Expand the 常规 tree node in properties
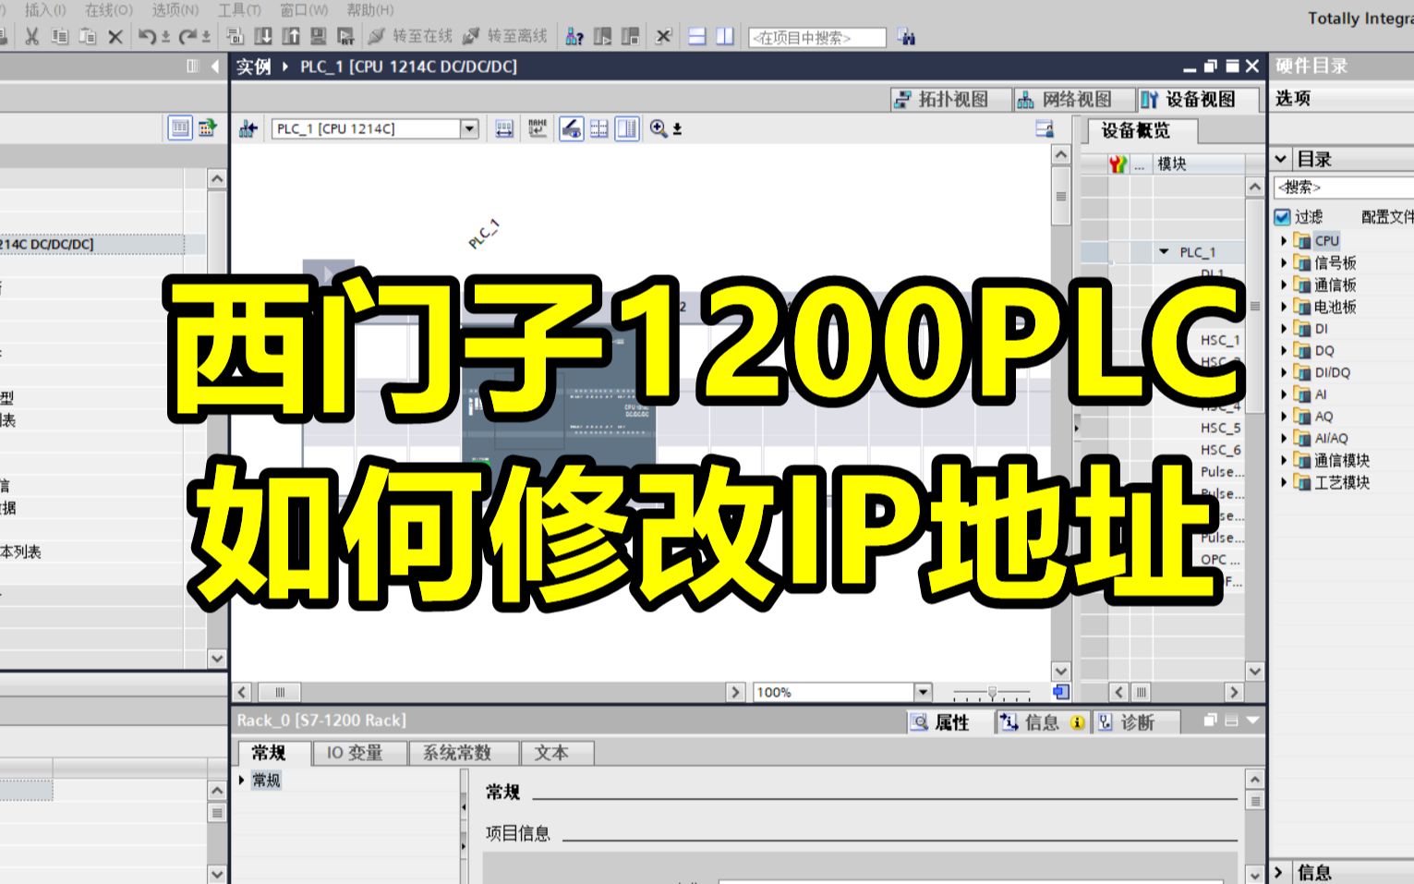Viewport: 1414px width, 884px height. (242, 781)
